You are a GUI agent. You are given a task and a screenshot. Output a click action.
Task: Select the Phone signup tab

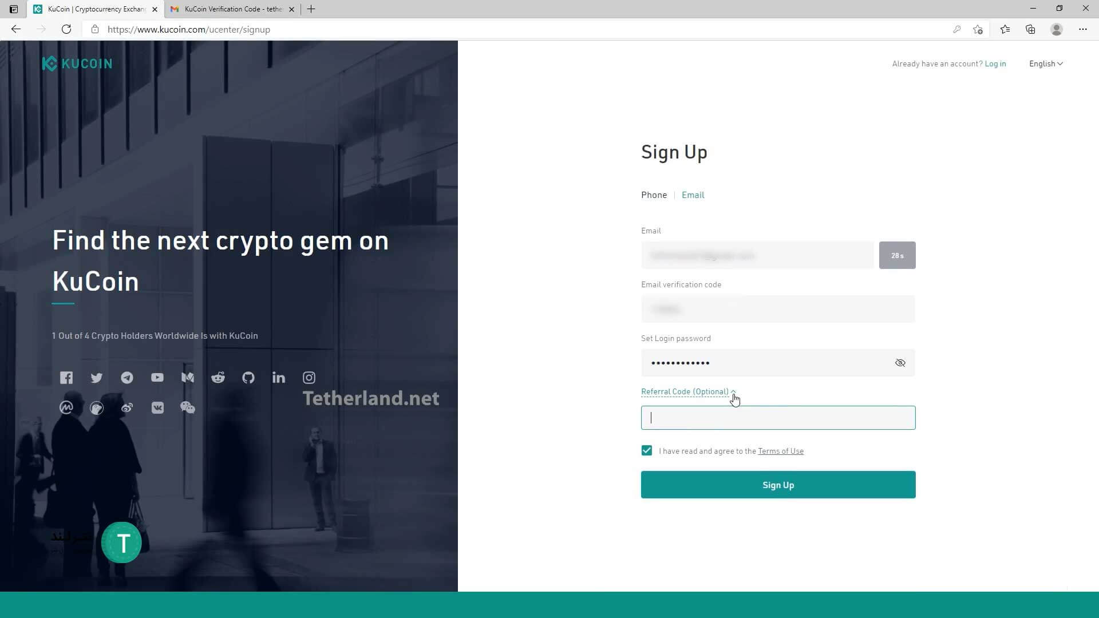(654, 194)
